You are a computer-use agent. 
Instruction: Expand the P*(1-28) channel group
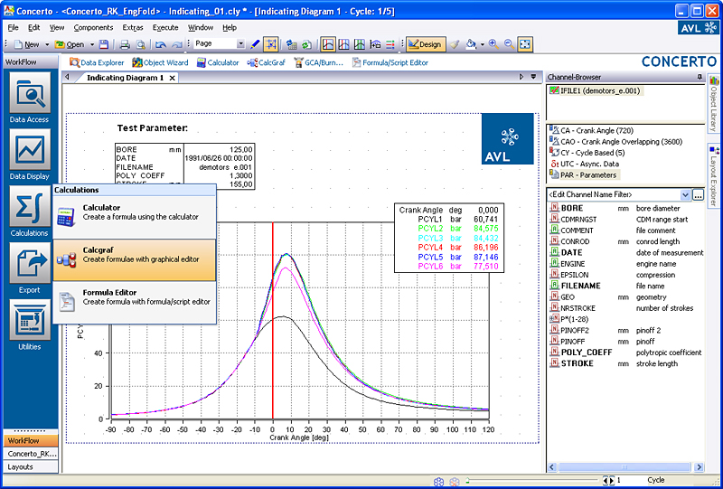click(x=551, y=319)
